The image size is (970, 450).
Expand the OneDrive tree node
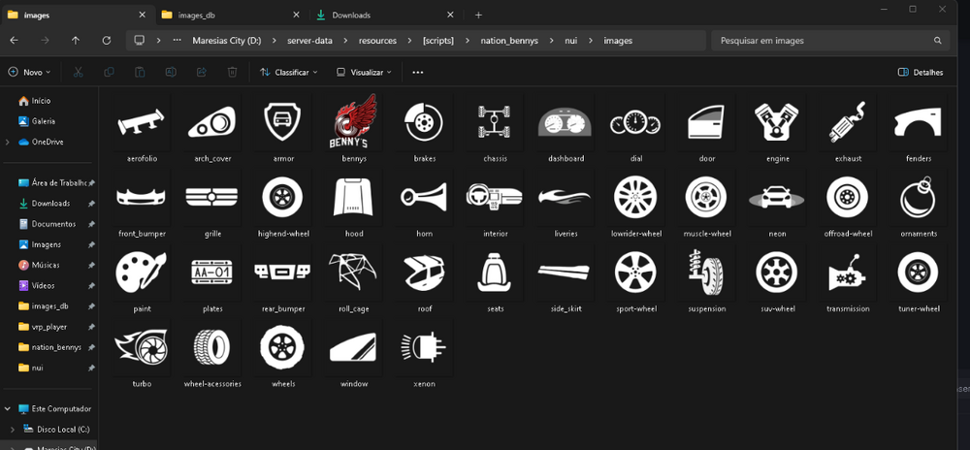point(8,142)
